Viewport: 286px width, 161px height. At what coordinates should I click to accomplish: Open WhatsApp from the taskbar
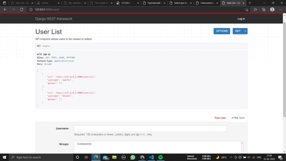coord(133,157)
